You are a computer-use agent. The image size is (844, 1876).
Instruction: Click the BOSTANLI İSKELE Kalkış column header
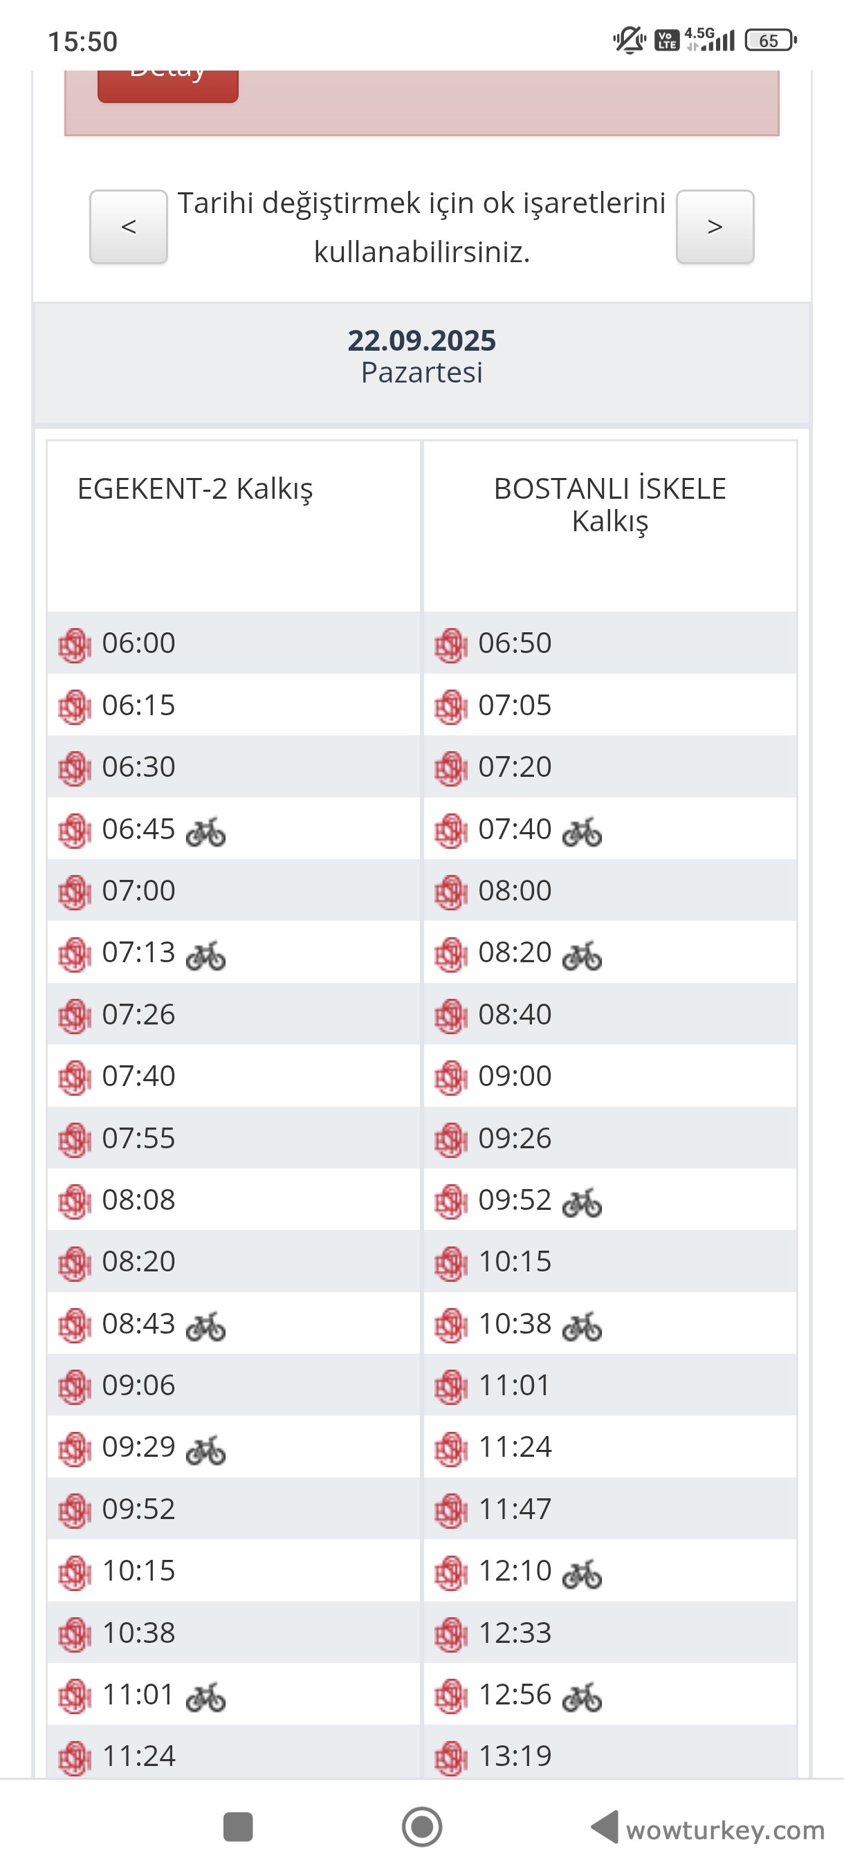click(x=609, y=504)
